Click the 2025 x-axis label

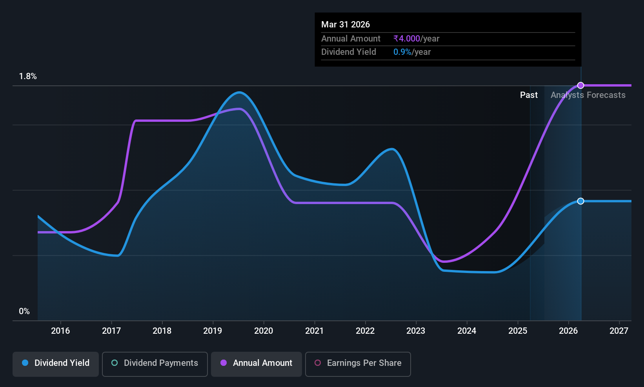coord(518,331)
